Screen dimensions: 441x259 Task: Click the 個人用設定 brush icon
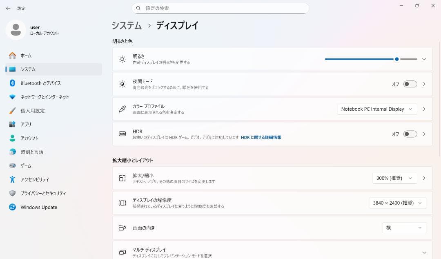13,110
